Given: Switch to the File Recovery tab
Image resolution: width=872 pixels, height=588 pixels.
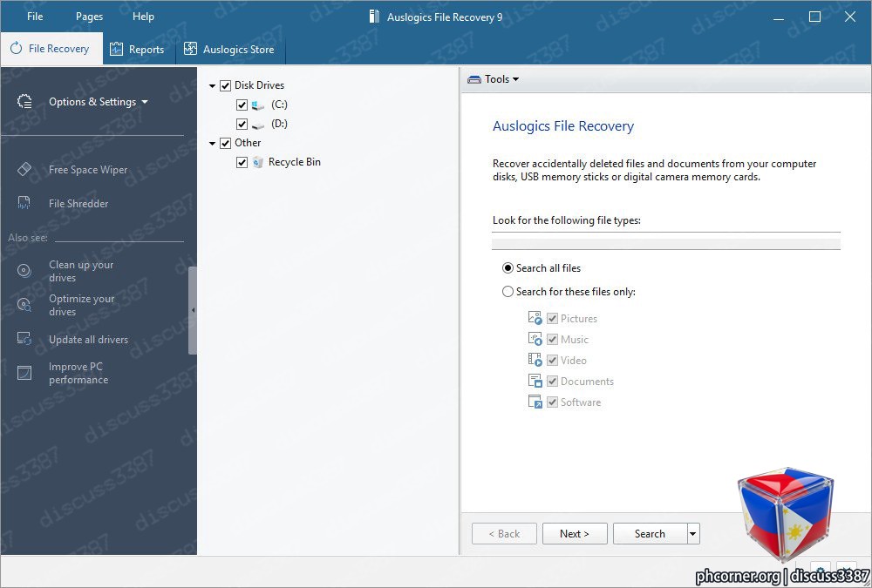Looking at the screenshot, I should [x=51, y=49].
